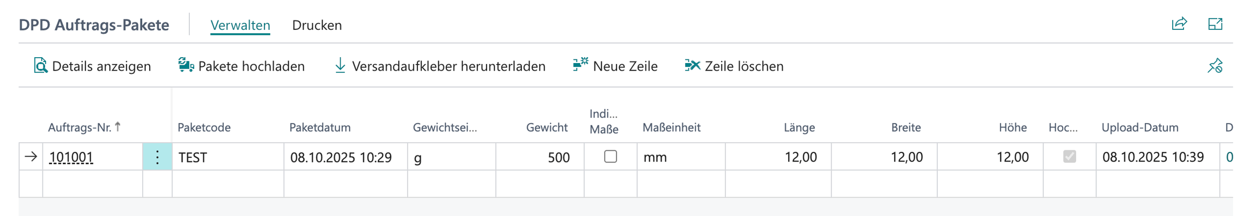Click the share page icon

click(x=1179, y=24)
